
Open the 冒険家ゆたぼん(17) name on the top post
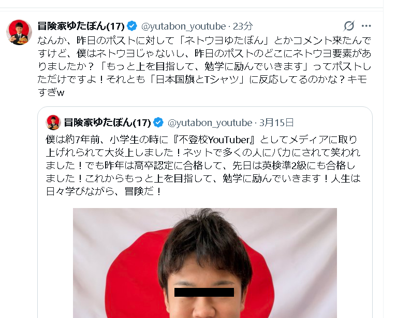pos(81,26)
